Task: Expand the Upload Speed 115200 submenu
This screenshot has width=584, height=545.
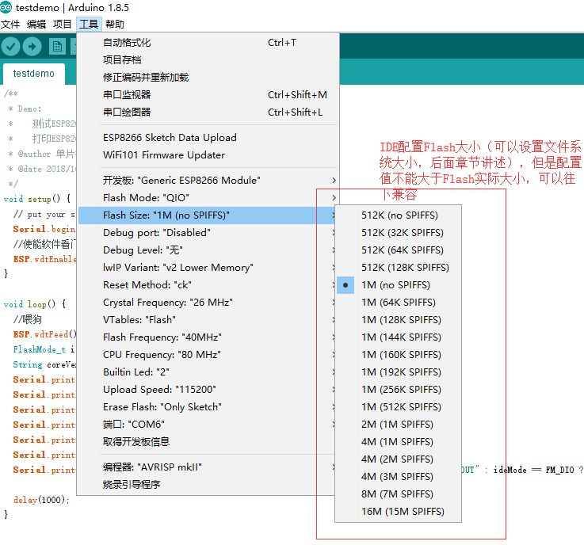Action: click(208, 390)
